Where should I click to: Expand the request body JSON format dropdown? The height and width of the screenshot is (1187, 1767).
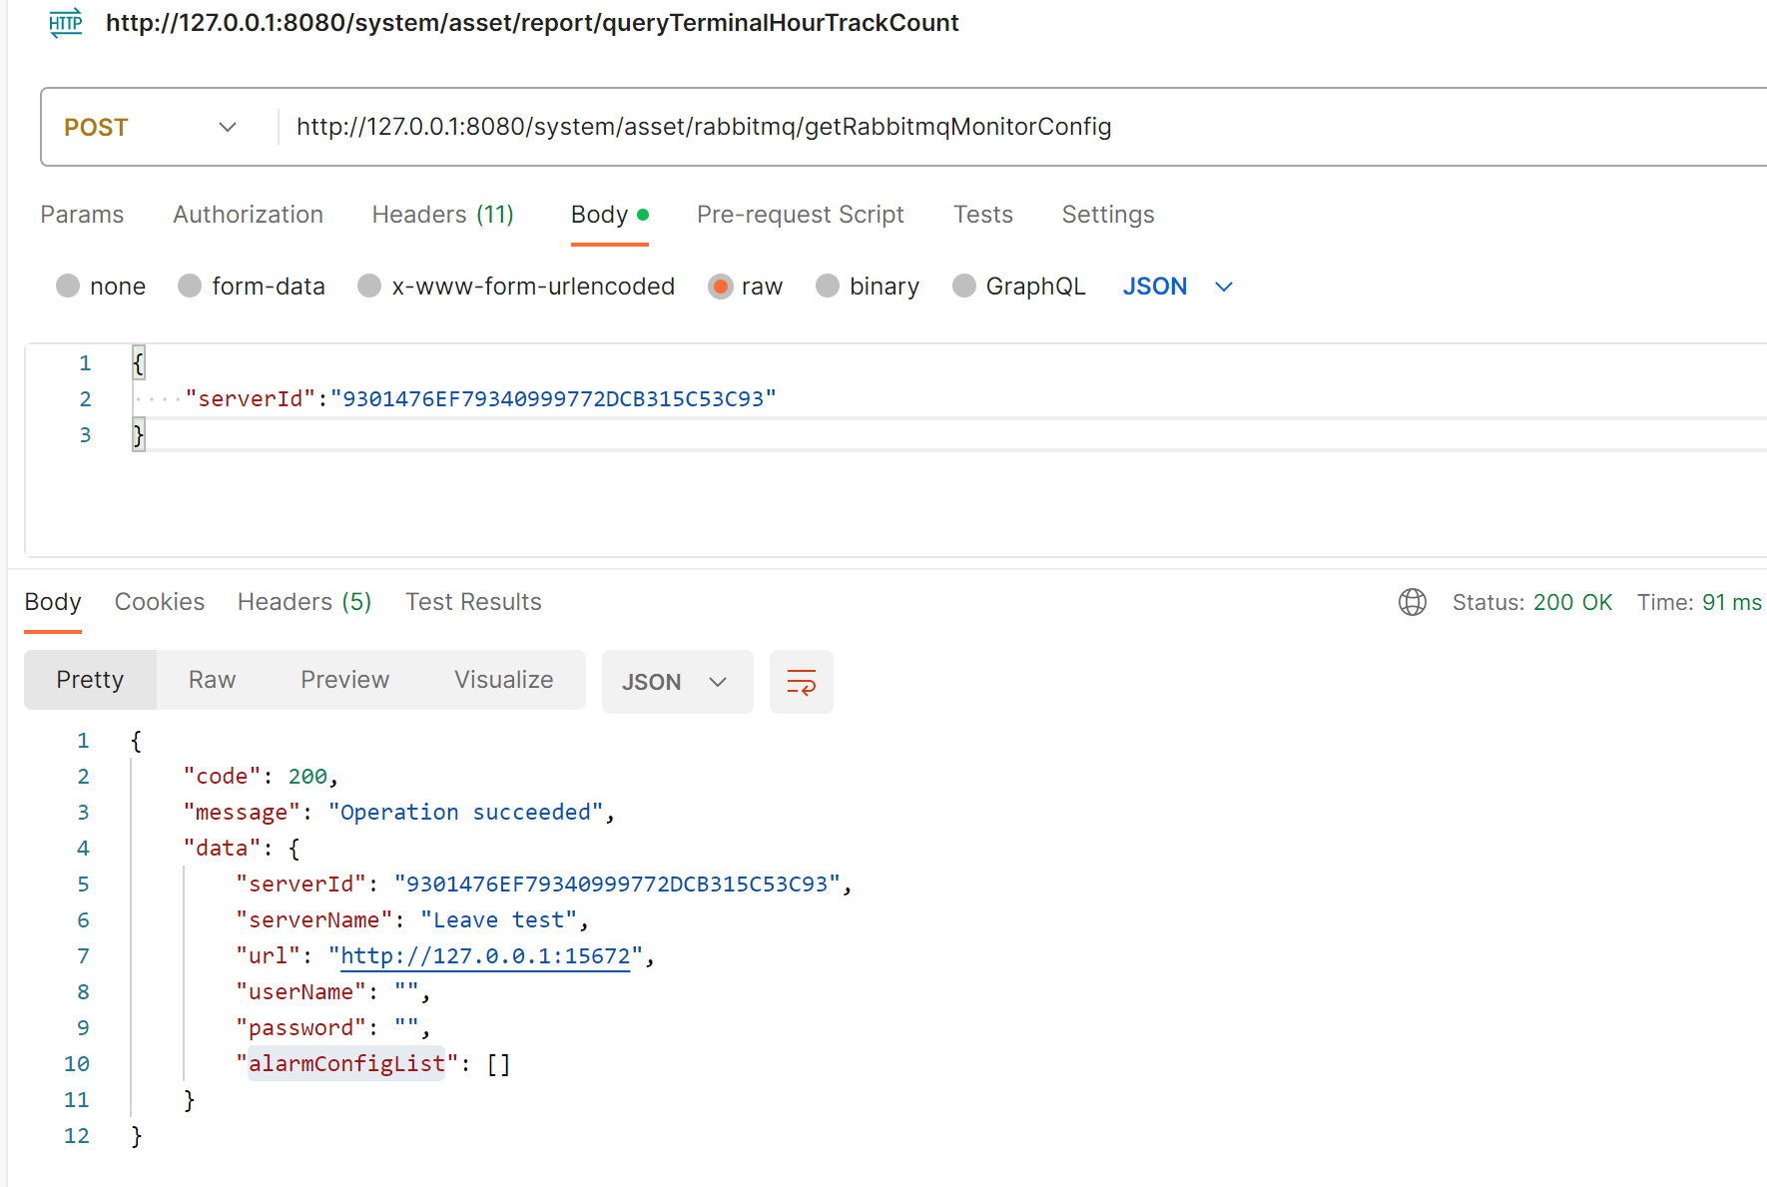tap(1178, 287)
